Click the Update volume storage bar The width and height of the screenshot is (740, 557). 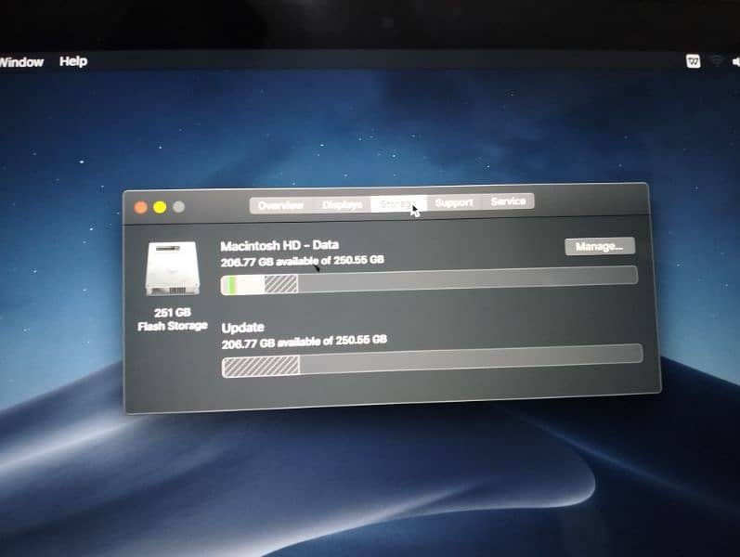[432, 361]
